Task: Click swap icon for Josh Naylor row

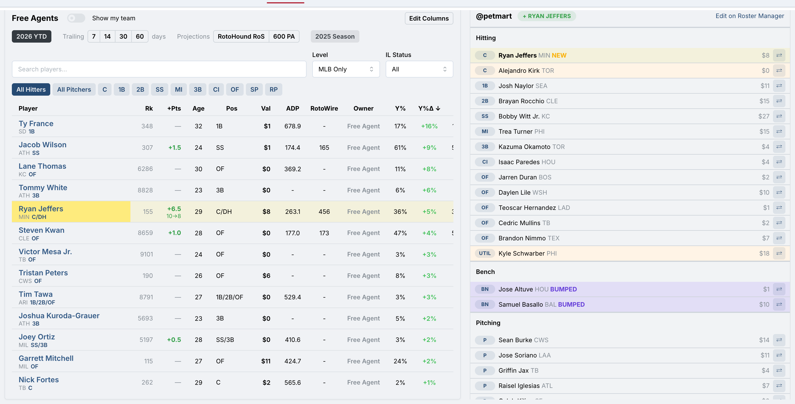Action: (779, 86)
